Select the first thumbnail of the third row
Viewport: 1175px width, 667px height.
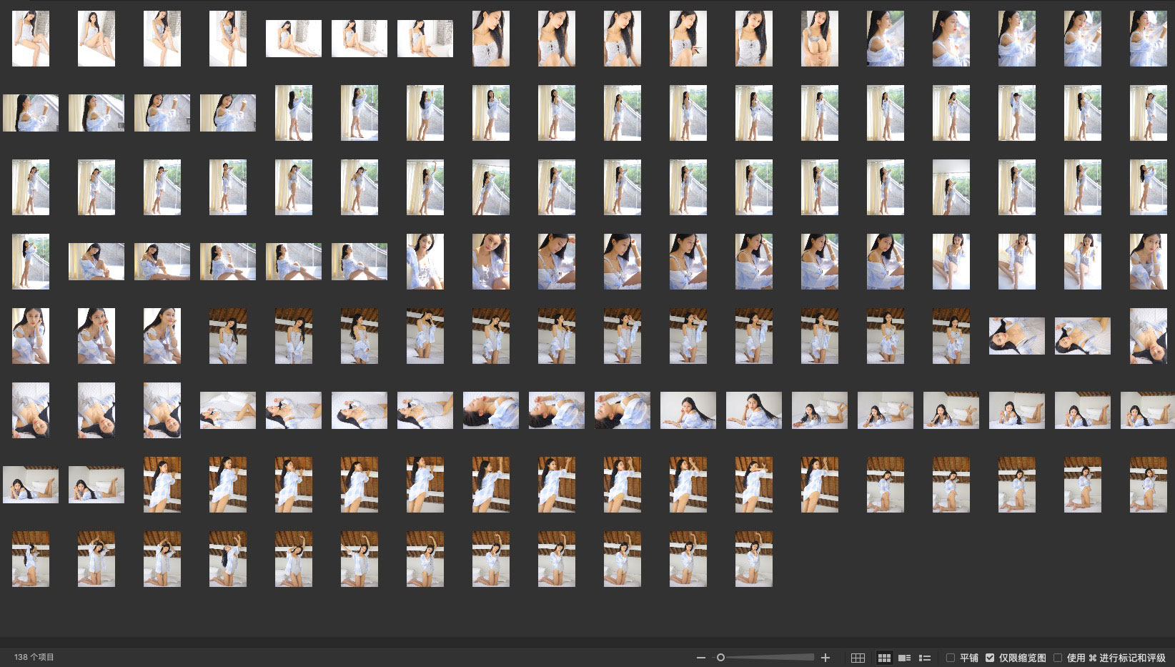point(31,187)
